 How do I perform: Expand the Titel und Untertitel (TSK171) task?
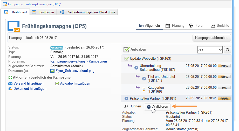144,78
